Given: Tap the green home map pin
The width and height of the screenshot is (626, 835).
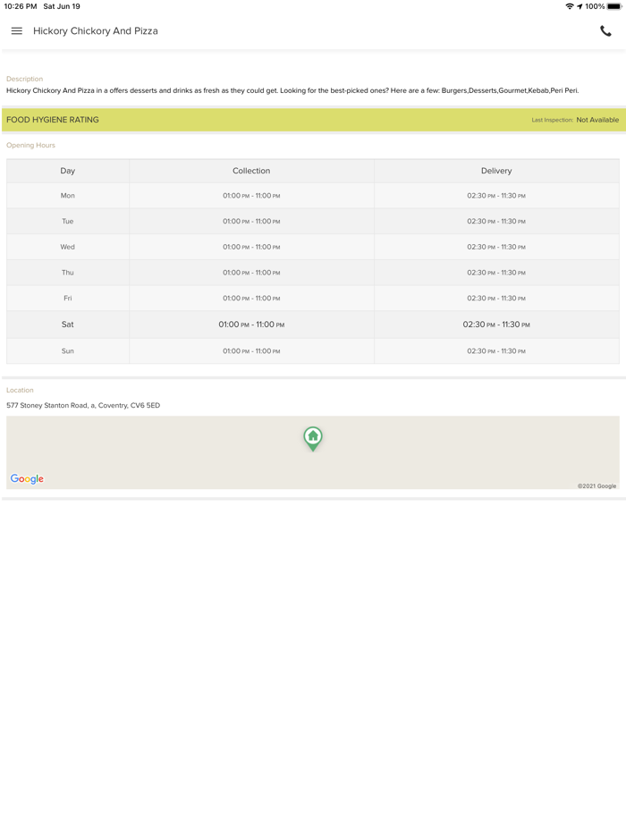Looking at the screenshot, I should [313, 437].
